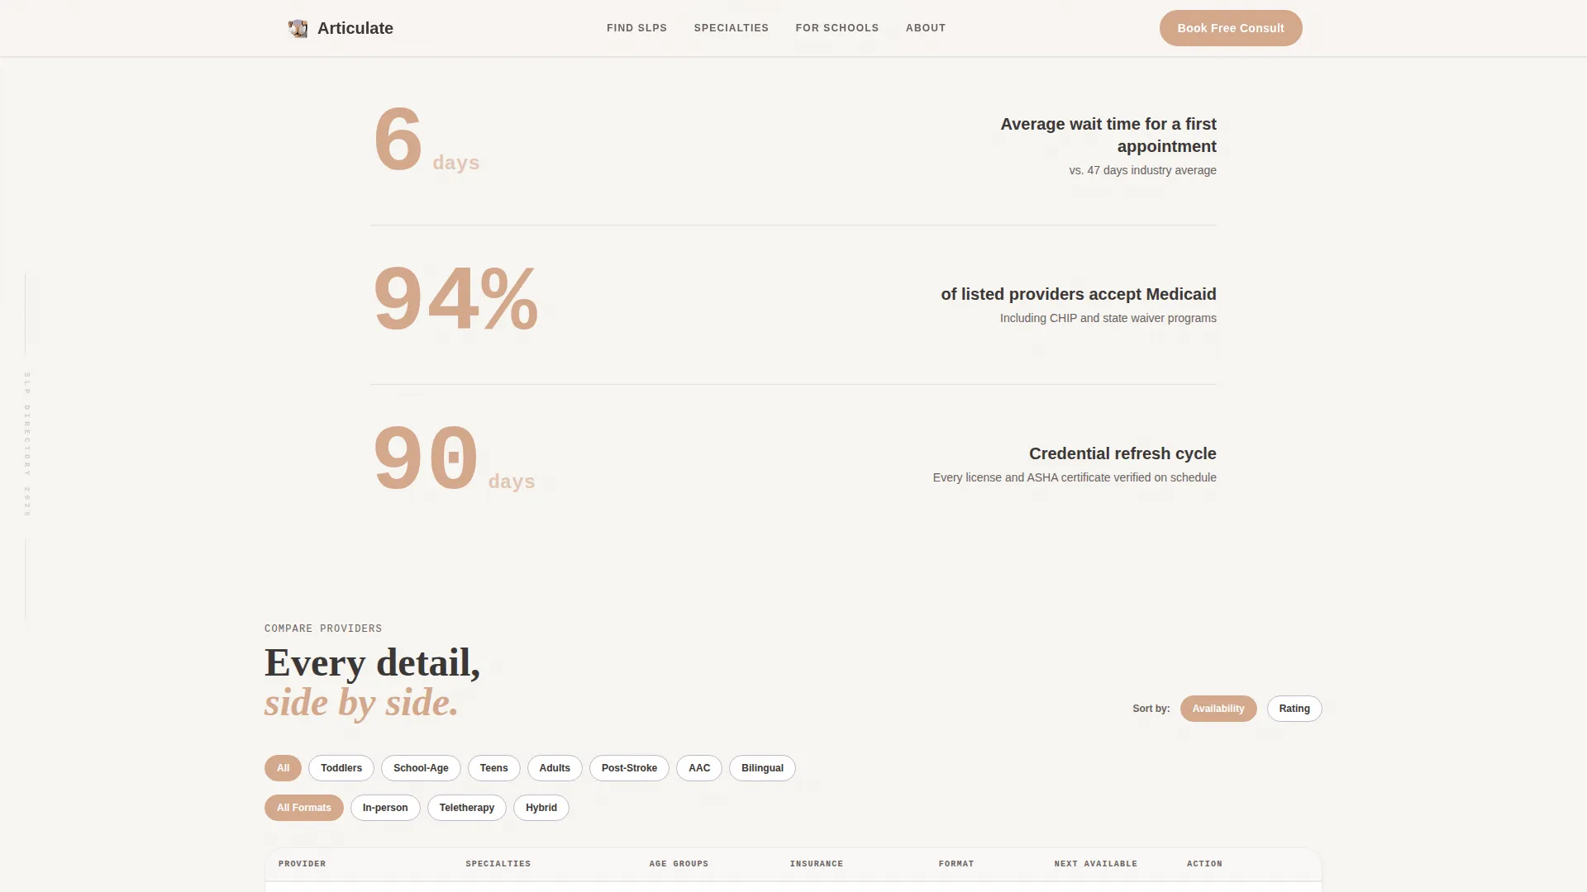This screenshot has width=1587, height=892.
Task: Click the Specialties column header
Action: click(498, 864)
